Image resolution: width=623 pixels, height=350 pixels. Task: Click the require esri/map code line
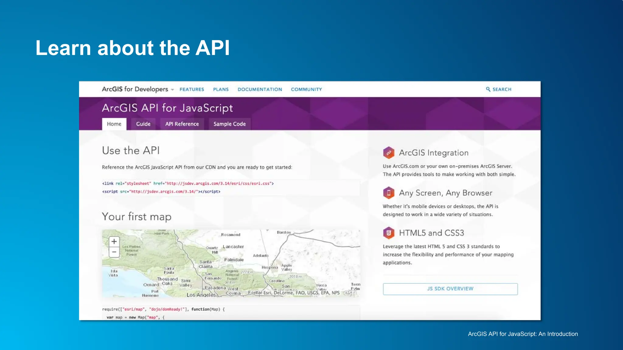click(163, 309)
